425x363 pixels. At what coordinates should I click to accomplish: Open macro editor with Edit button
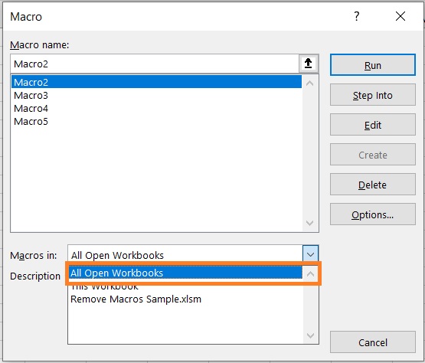pos(373,125)
